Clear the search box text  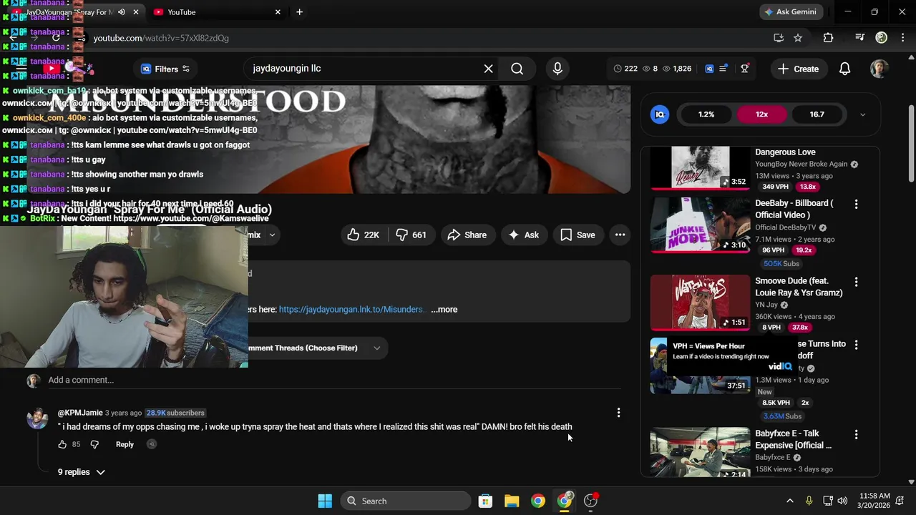click(x=488, y=69)
